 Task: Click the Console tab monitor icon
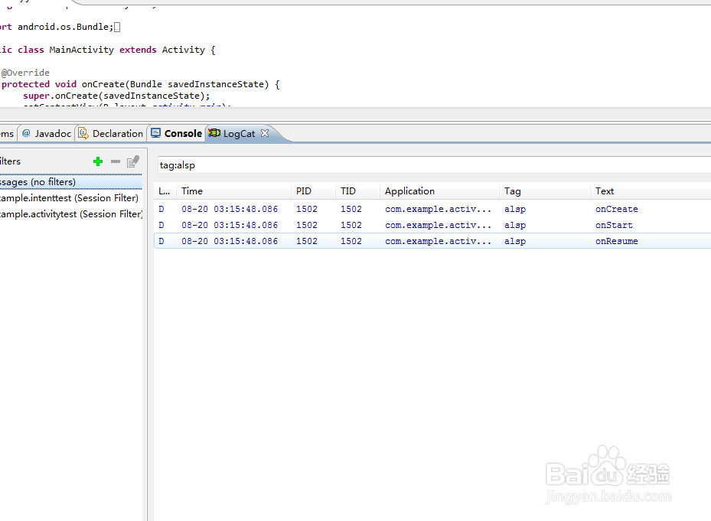(x=156, y=133)
